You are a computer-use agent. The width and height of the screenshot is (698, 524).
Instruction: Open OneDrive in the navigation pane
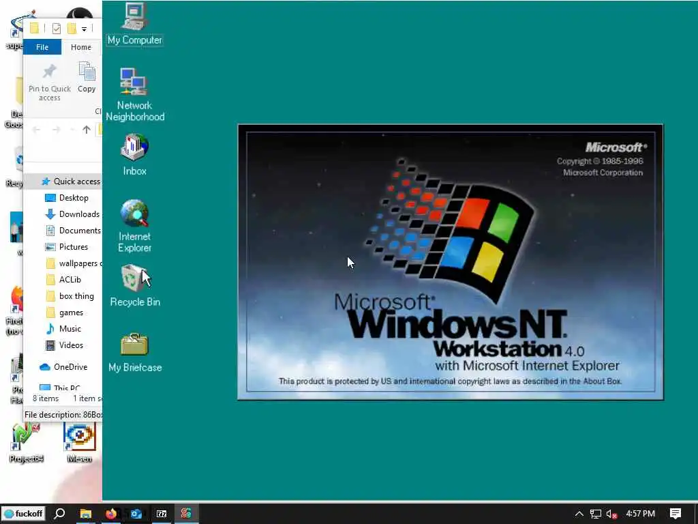point(63,367)
